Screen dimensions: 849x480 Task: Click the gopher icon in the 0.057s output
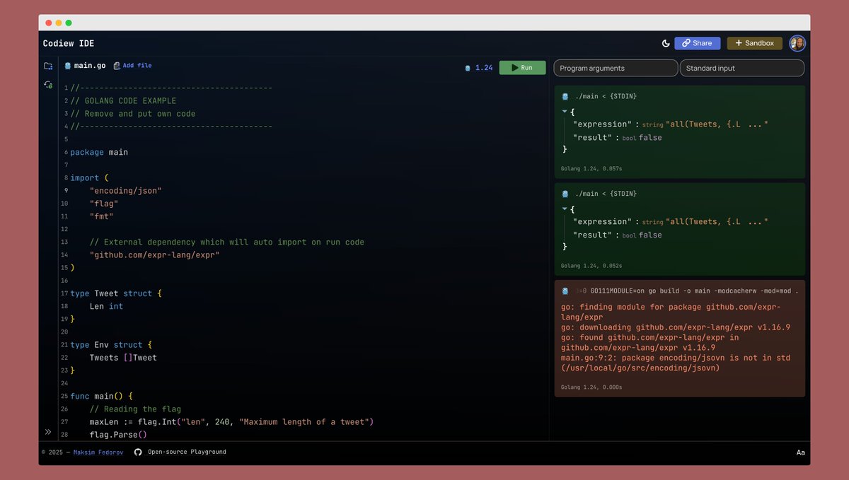565,96
